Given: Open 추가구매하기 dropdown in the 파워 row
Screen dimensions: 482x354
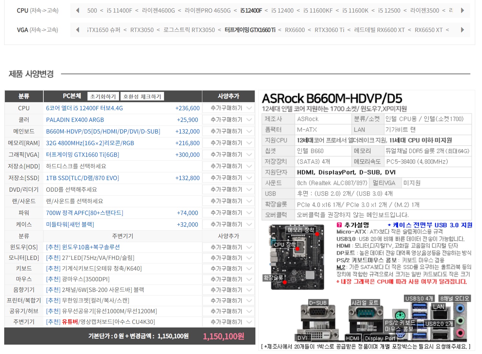Looking at the screenshot, I should (x=229, y=213).
